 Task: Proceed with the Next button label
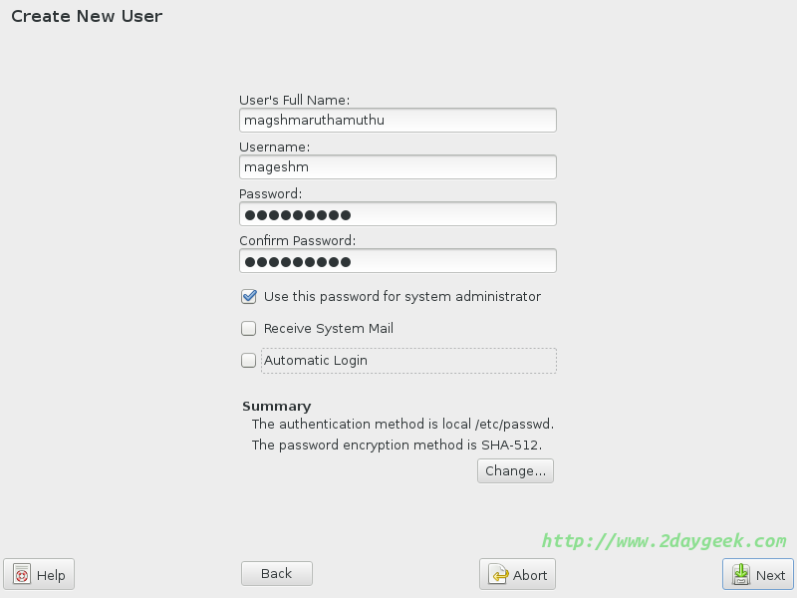770,575
